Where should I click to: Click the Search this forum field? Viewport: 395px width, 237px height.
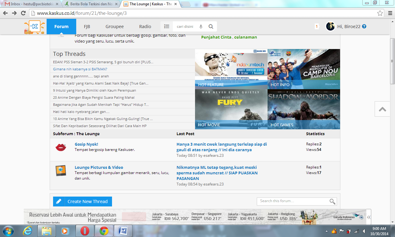pyautogui.click(x=293, y=201)
